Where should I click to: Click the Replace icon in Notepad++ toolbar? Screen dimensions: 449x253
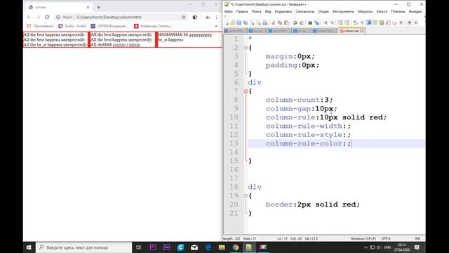pos(316,23)
